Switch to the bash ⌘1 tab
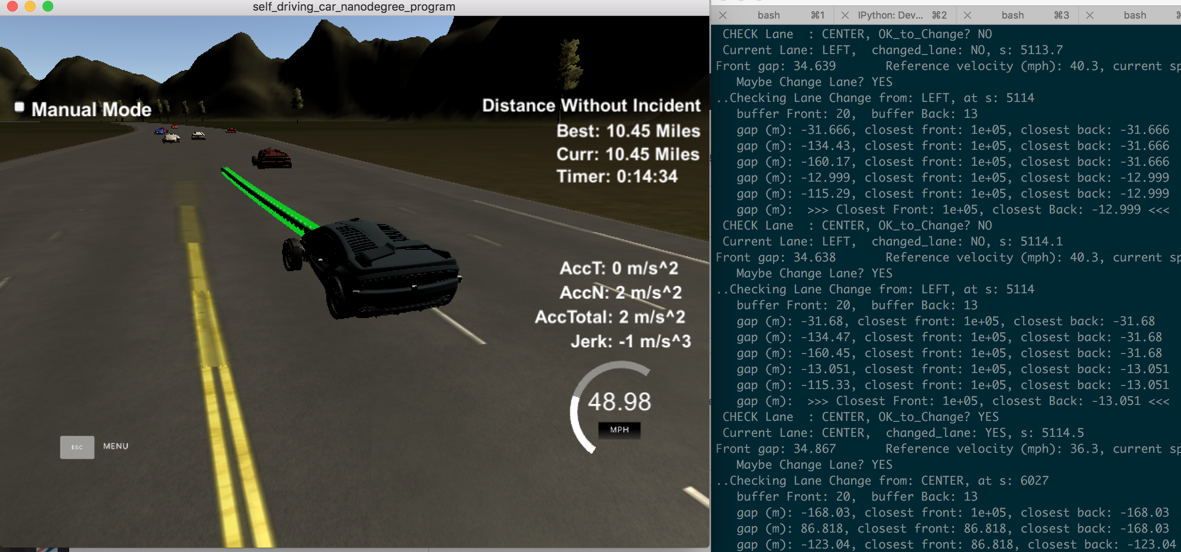This screenshot has height=552, width=1181. click(x=769, y=15)
